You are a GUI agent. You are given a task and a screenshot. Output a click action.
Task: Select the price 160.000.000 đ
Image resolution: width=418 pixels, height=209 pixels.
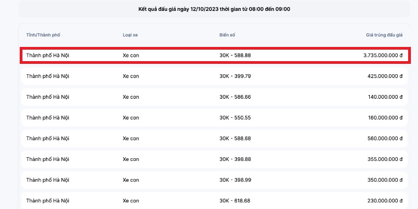(385, 118)
